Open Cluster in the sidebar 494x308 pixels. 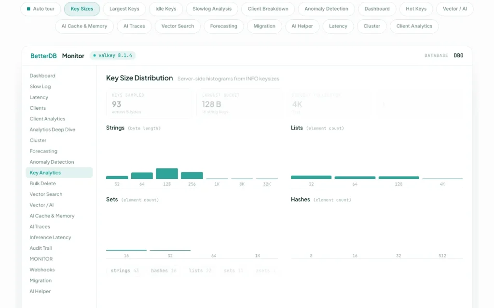point(59,140)
